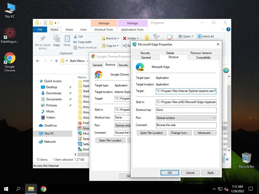259x194 pixels.
Task: Click Cancel in Edge Properties
Action: [190, 173]
